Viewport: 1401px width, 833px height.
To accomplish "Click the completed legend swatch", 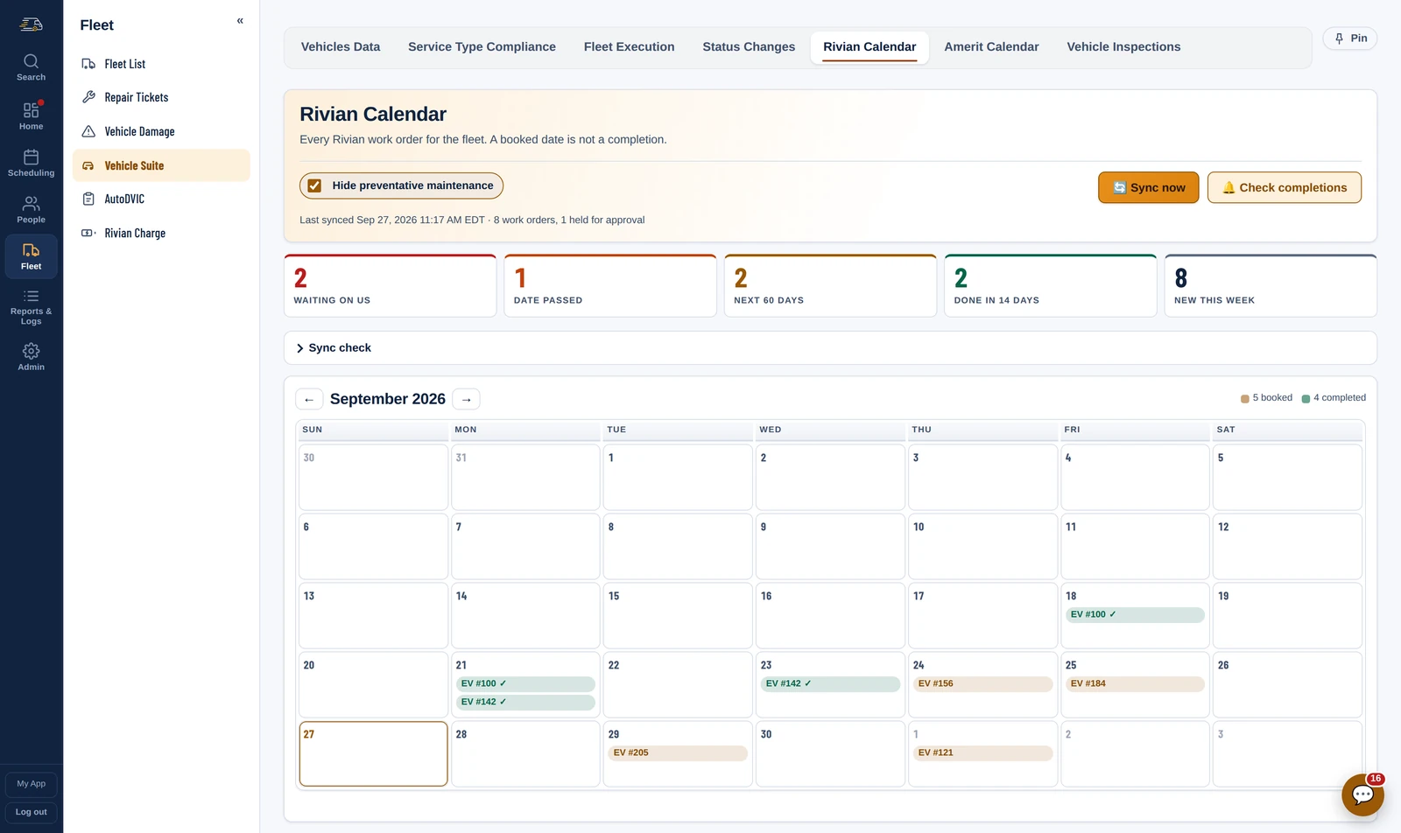I will click(1306, 398).
